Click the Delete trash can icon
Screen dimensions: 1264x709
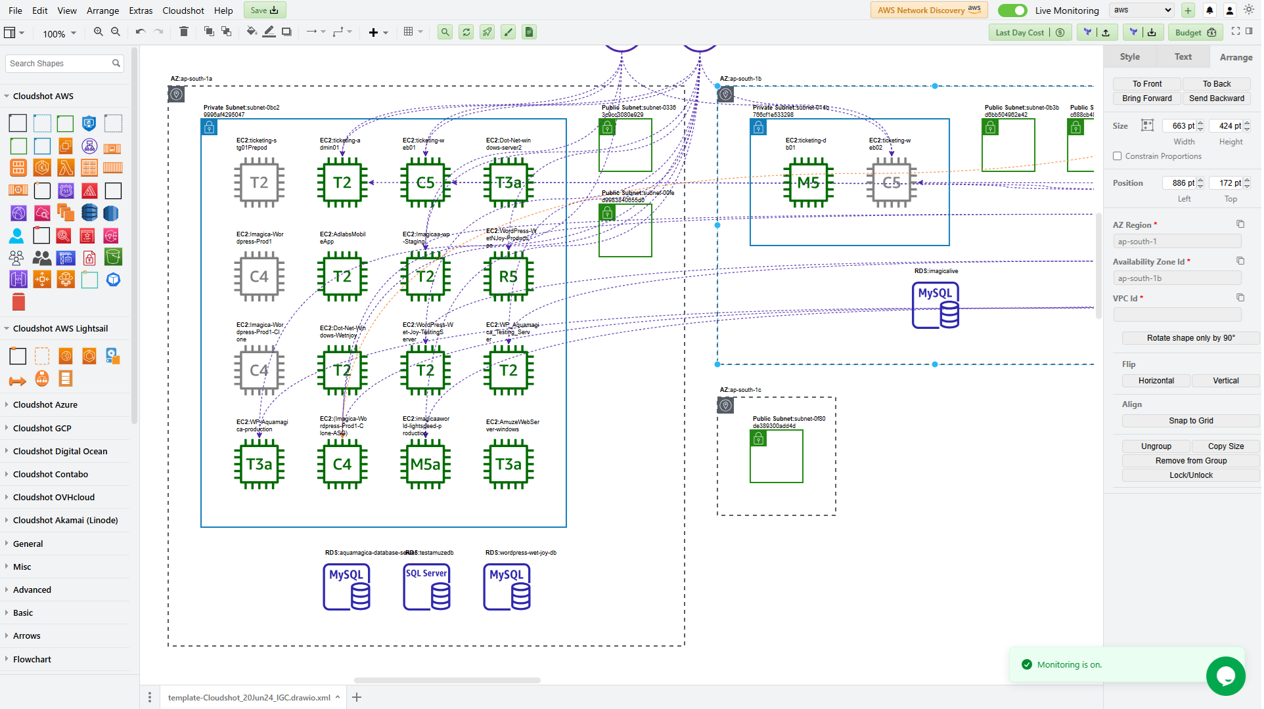pos(185,32)
